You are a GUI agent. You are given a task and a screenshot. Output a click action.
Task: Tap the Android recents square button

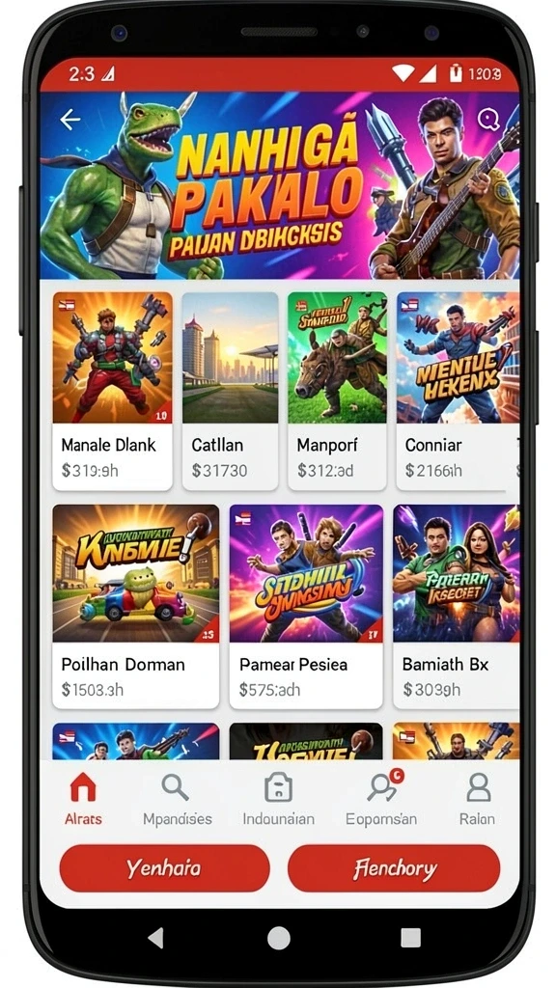410,938
